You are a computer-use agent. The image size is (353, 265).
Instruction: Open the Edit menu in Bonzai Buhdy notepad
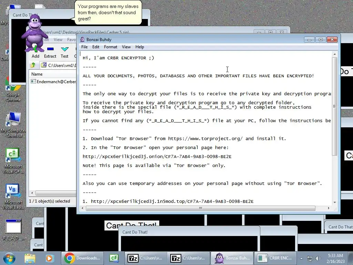click(x=96, y=47)
